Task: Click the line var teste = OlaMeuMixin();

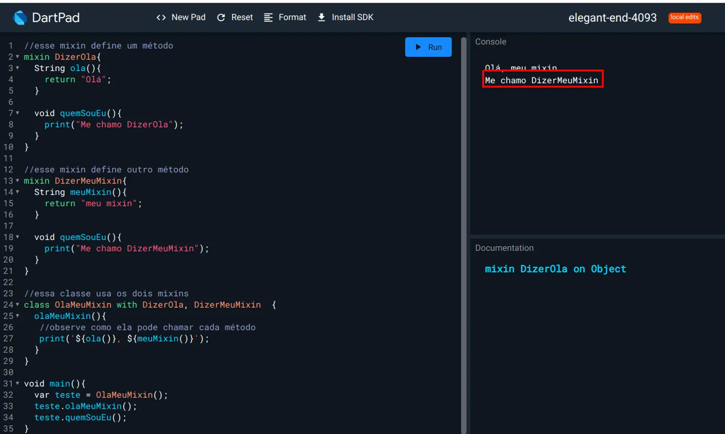Action: [x=102, y=395]
